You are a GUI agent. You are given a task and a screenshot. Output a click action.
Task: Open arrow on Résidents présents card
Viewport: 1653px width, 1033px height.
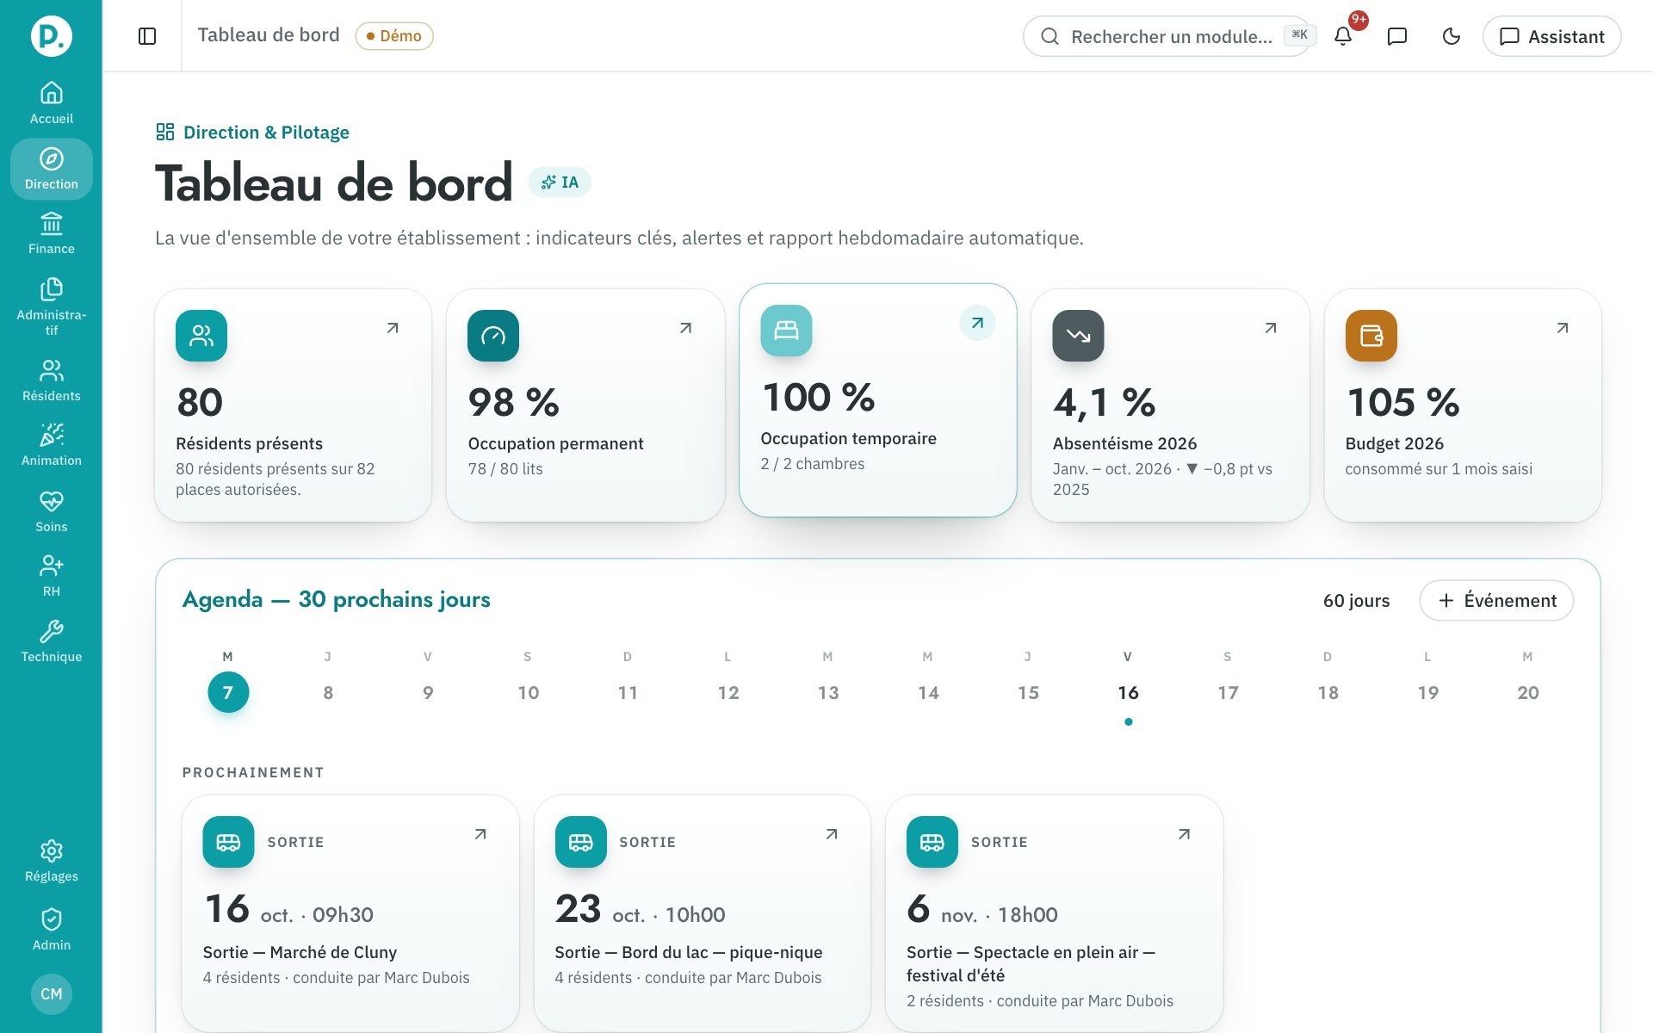coord(393,328)
